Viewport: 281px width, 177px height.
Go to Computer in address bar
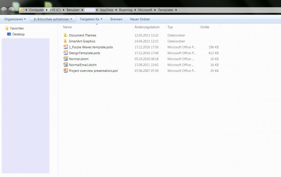tap(37, 10)
